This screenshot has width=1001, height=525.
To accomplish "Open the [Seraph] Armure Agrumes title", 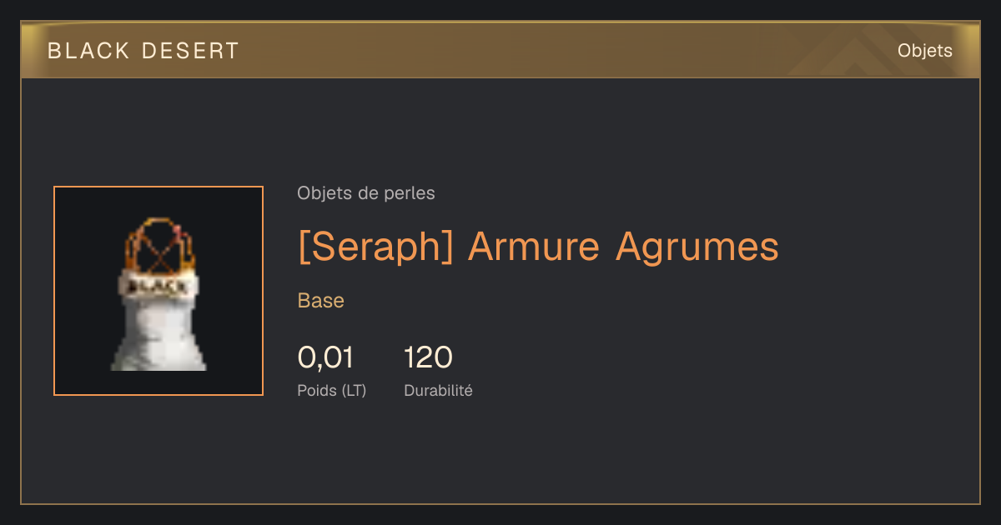I will point(538,247).
